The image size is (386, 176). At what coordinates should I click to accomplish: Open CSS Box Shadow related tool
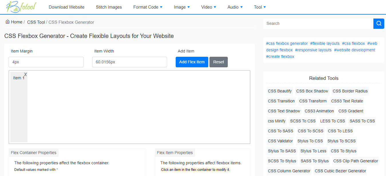point(312,91)
